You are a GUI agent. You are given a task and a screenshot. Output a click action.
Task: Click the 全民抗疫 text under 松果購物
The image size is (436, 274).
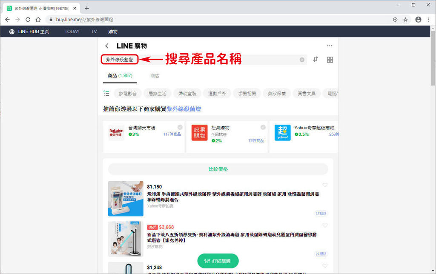pyautogui.click(x=219, y=134)
